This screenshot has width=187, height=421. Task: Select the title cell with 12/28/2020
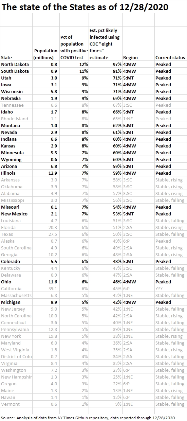pos(85,7)
